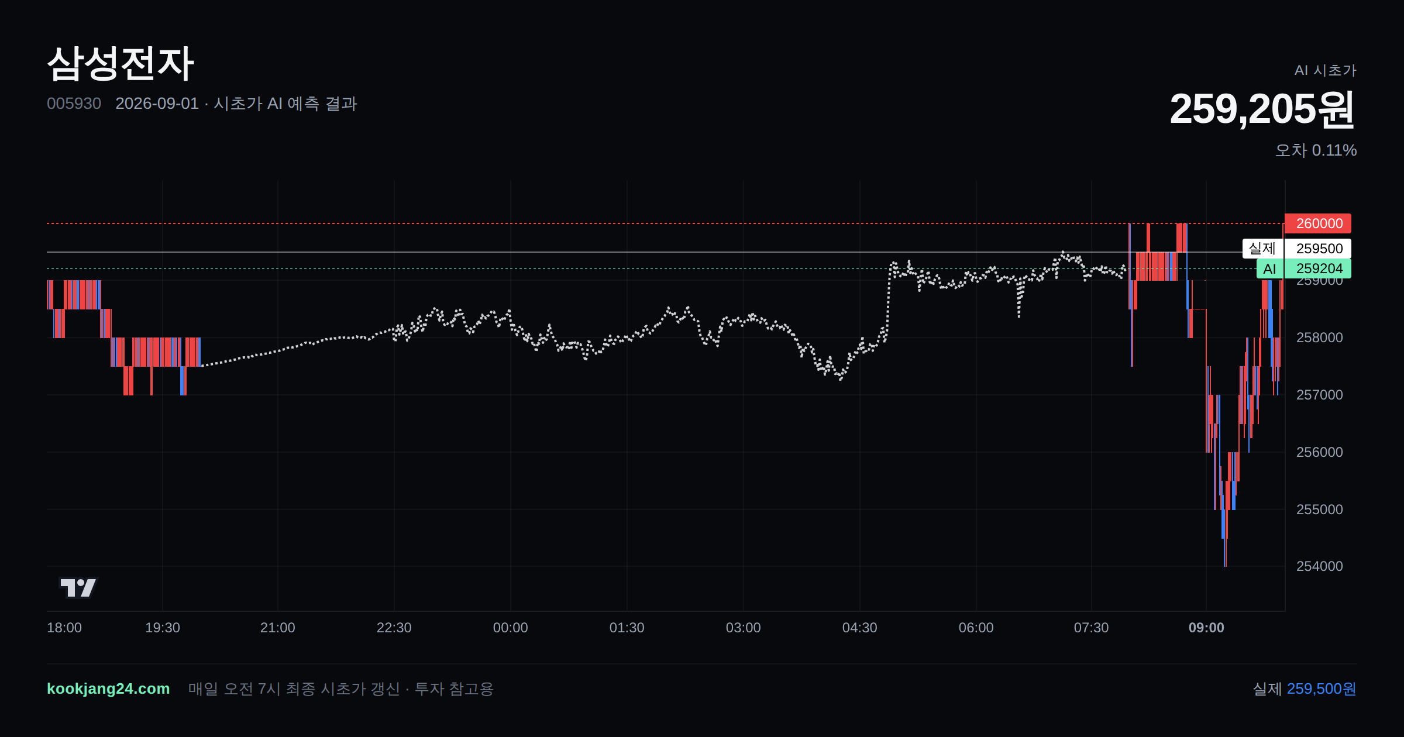The width and height of the screenshot is (1404, 737).
Task: Click the 01:30 time axis label
Action: coord(627,628)
